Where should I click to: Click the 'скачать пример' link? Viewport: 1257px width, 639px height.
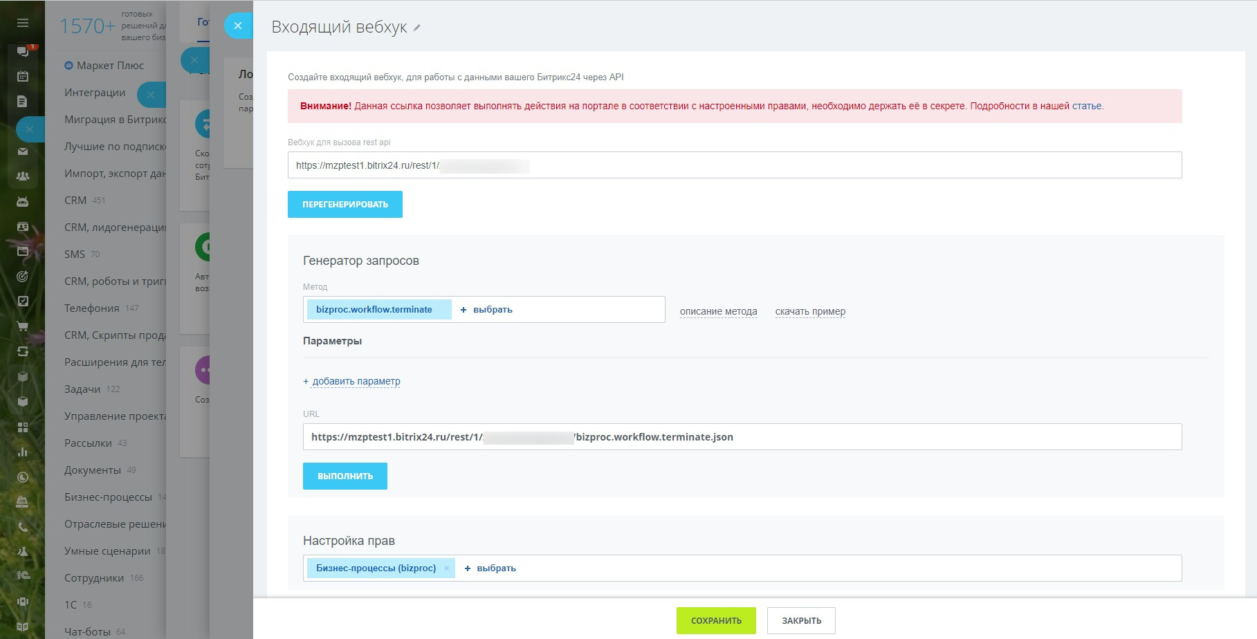pyautogui.click(x=810, y=311)
